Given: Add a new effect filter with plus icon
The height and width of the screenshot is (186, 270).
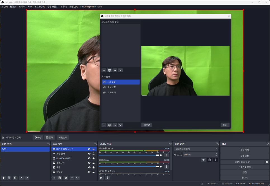Looking at the screenshot, I should (104, 125).
